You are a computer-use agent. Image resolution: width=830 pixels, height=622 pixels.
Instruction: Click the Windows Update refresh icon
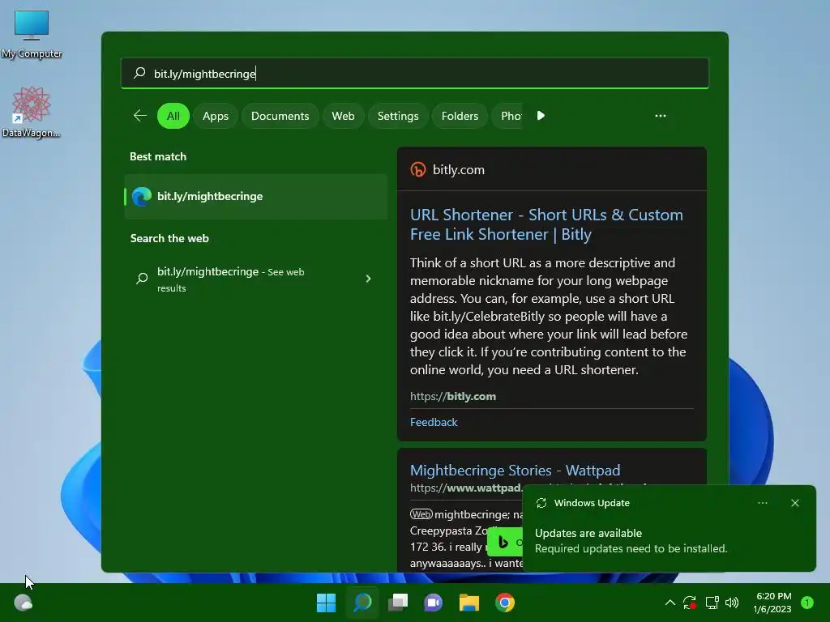[x=541, y=502]
